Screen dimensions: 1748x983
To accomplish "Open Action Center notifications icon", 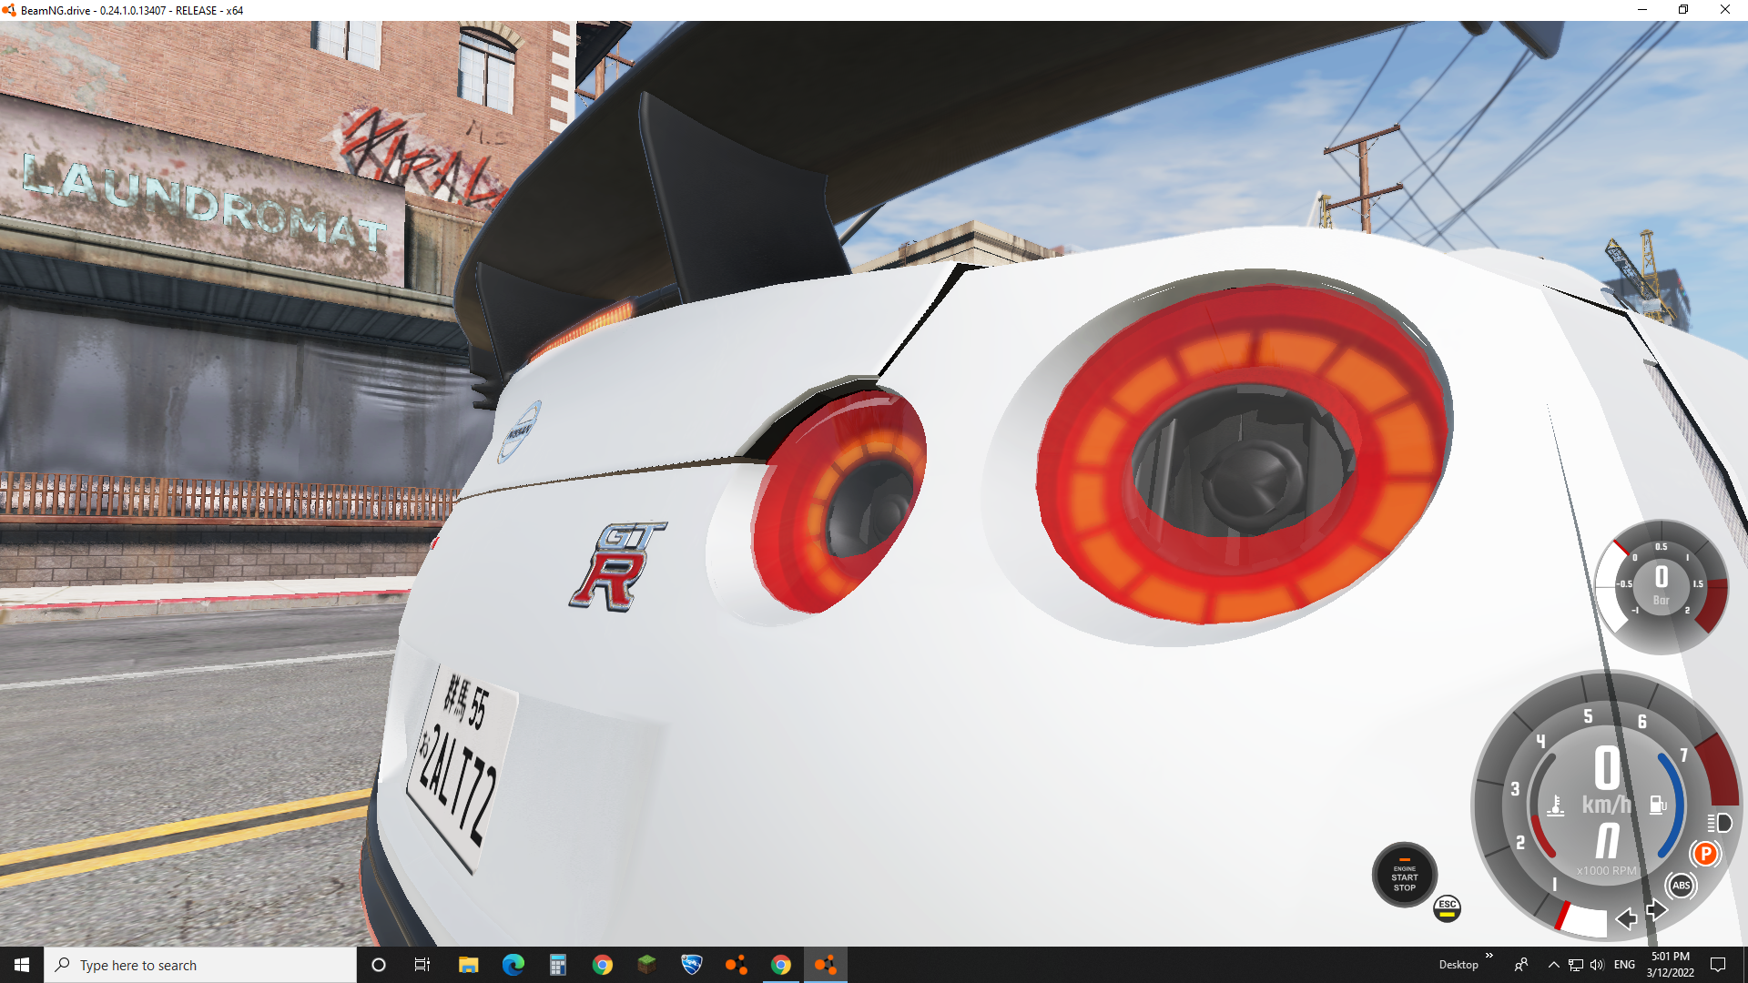I will pos(1718,965).
